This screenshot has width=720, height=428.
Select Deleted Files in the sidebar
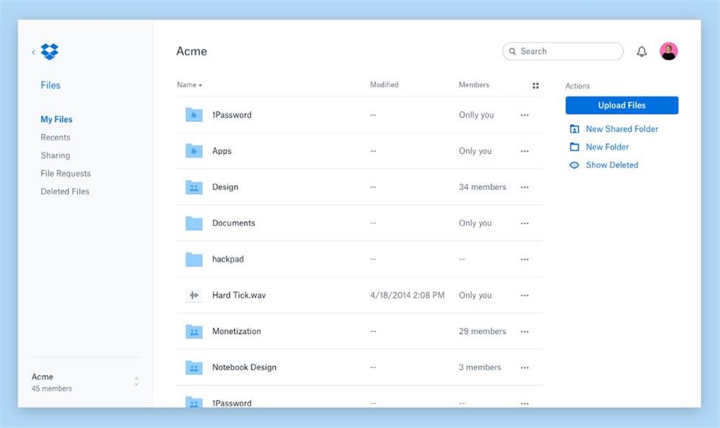[64, 192]
